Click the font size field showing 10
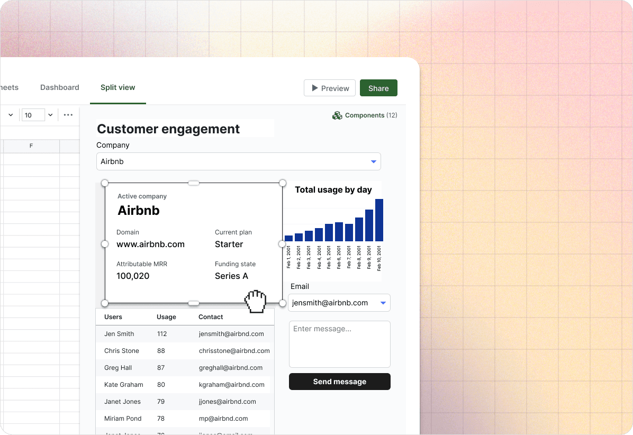Image resolution: width=633 pixels, height=435 pixels. 33,115
